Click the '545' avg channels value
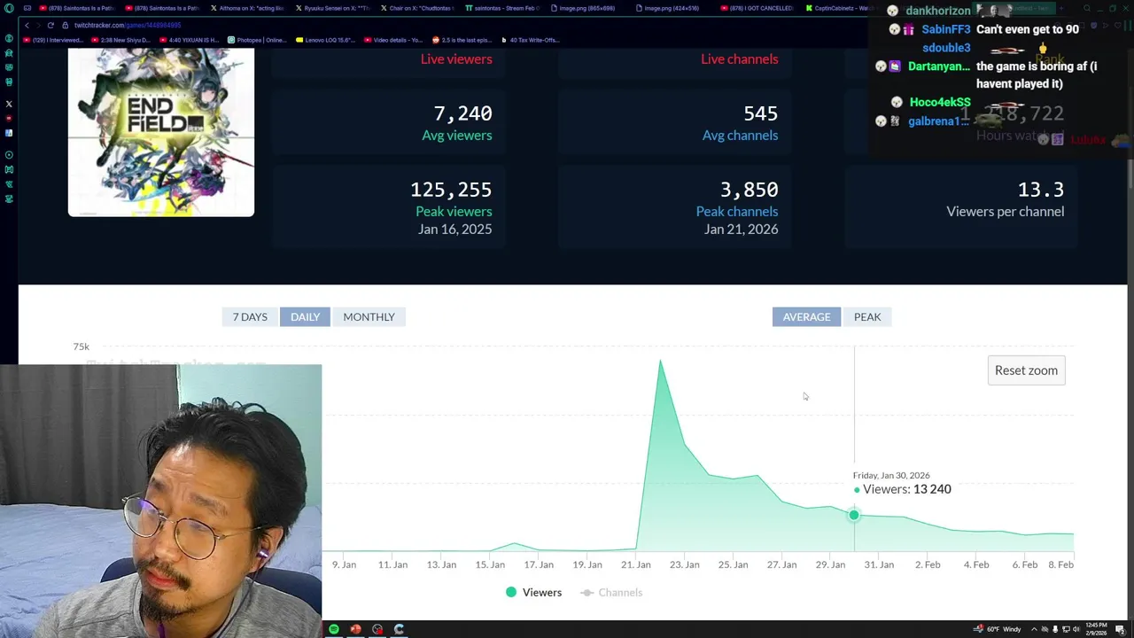Image resolution: width=1134 pixels, height=638 pixels. click(761, 113)
